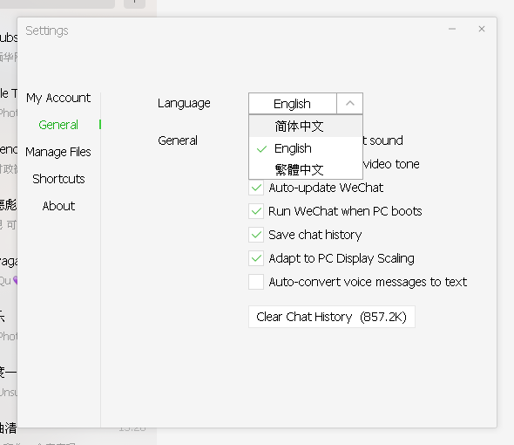Viewport: 514px width, 445px height.
Task: Choose English option in language list
Action: [x=306, y=148]
